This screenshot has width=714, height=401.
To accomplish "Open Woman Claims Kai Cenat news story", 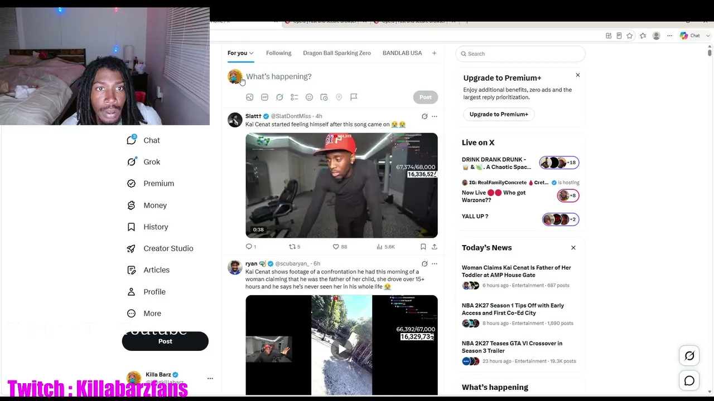I will 520,276.
